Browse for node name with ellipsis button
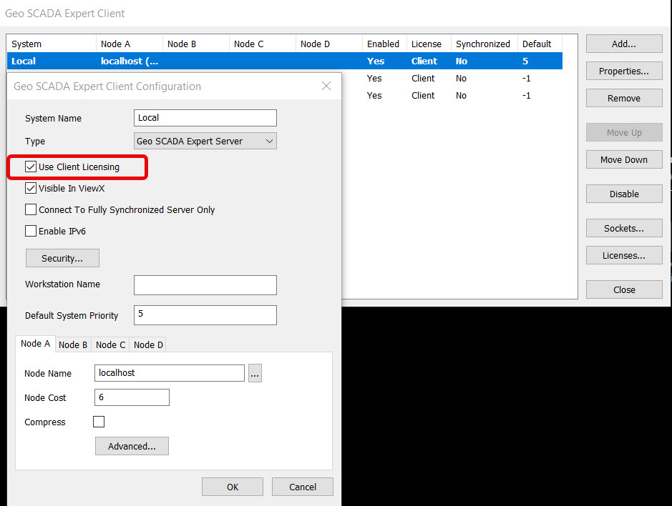672x506 pixels. click(x=255, y=373)
